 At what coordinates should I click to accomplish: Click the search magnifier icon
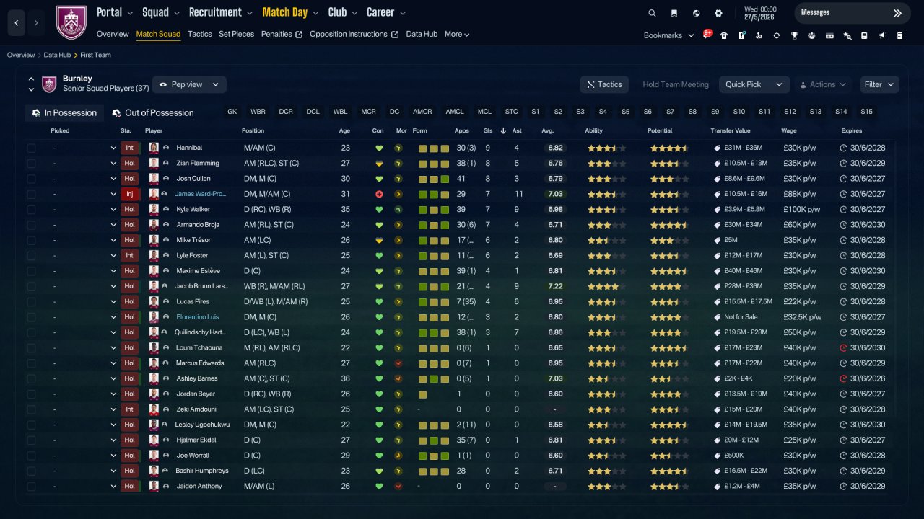652,13
